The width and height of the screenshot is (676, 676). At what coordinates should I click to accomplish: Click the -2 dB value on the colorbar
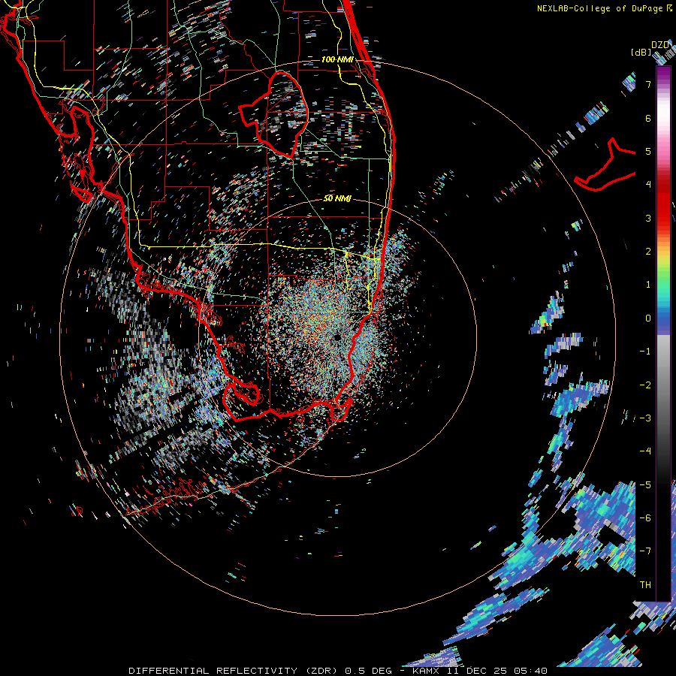coord(645,385)
